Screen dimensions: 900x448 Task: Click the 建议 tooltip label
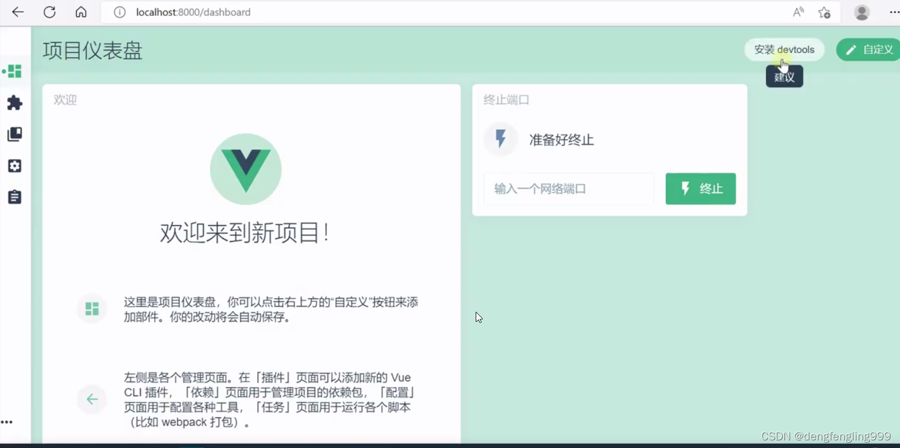pos(784,77)
